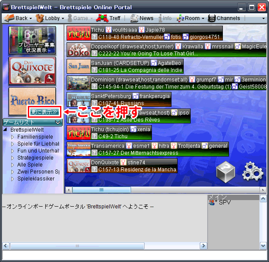Click the Dominion game thumbnail
This screenshot has width=269, height=262.
pos(79,83)
